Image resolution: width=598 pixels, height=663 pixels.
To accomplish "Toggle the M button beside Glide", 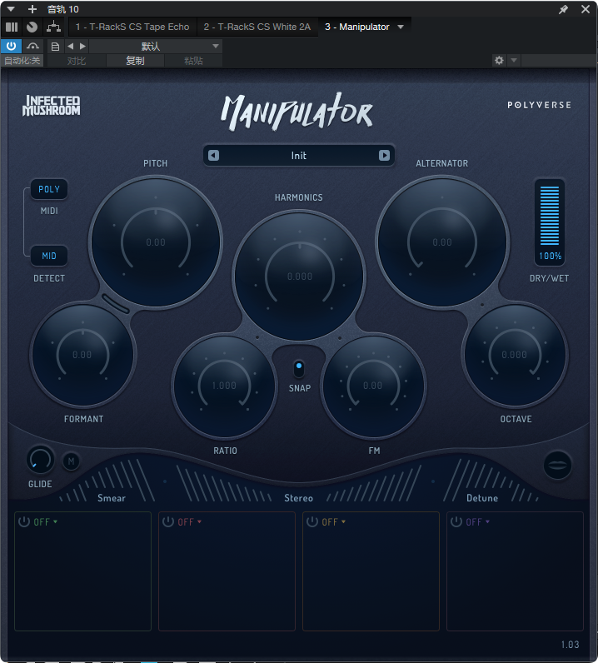I will tap(71, 461).
